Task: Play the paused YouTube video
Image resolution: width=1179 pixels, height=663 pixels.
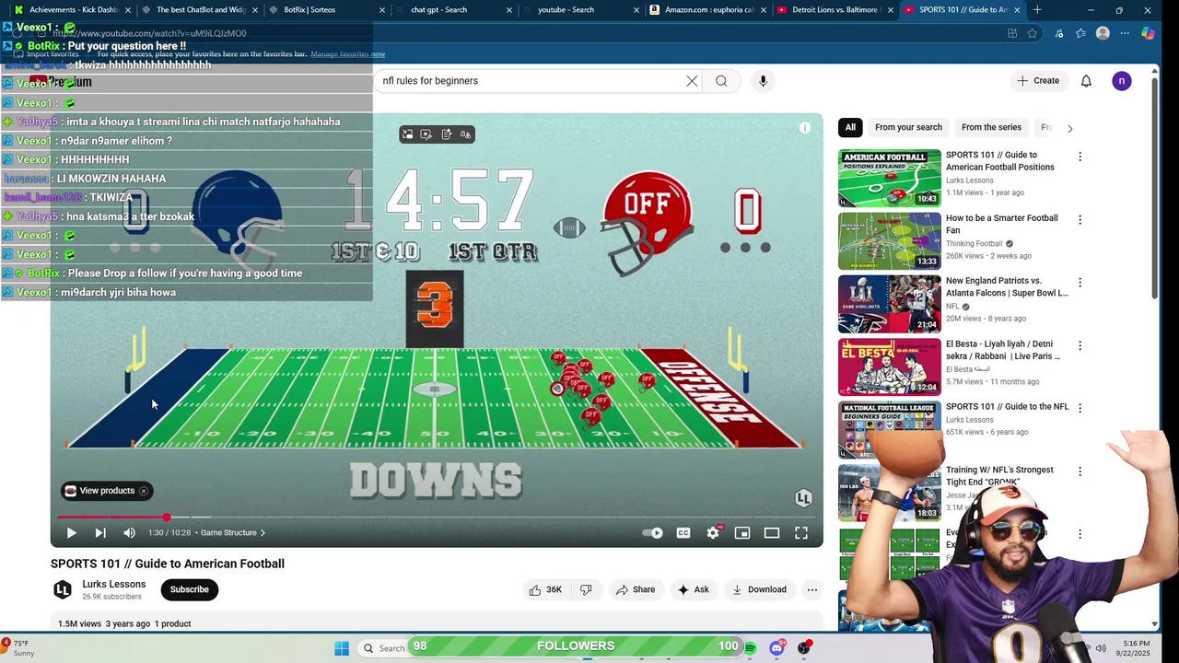Action: click(x=71, y=532)
